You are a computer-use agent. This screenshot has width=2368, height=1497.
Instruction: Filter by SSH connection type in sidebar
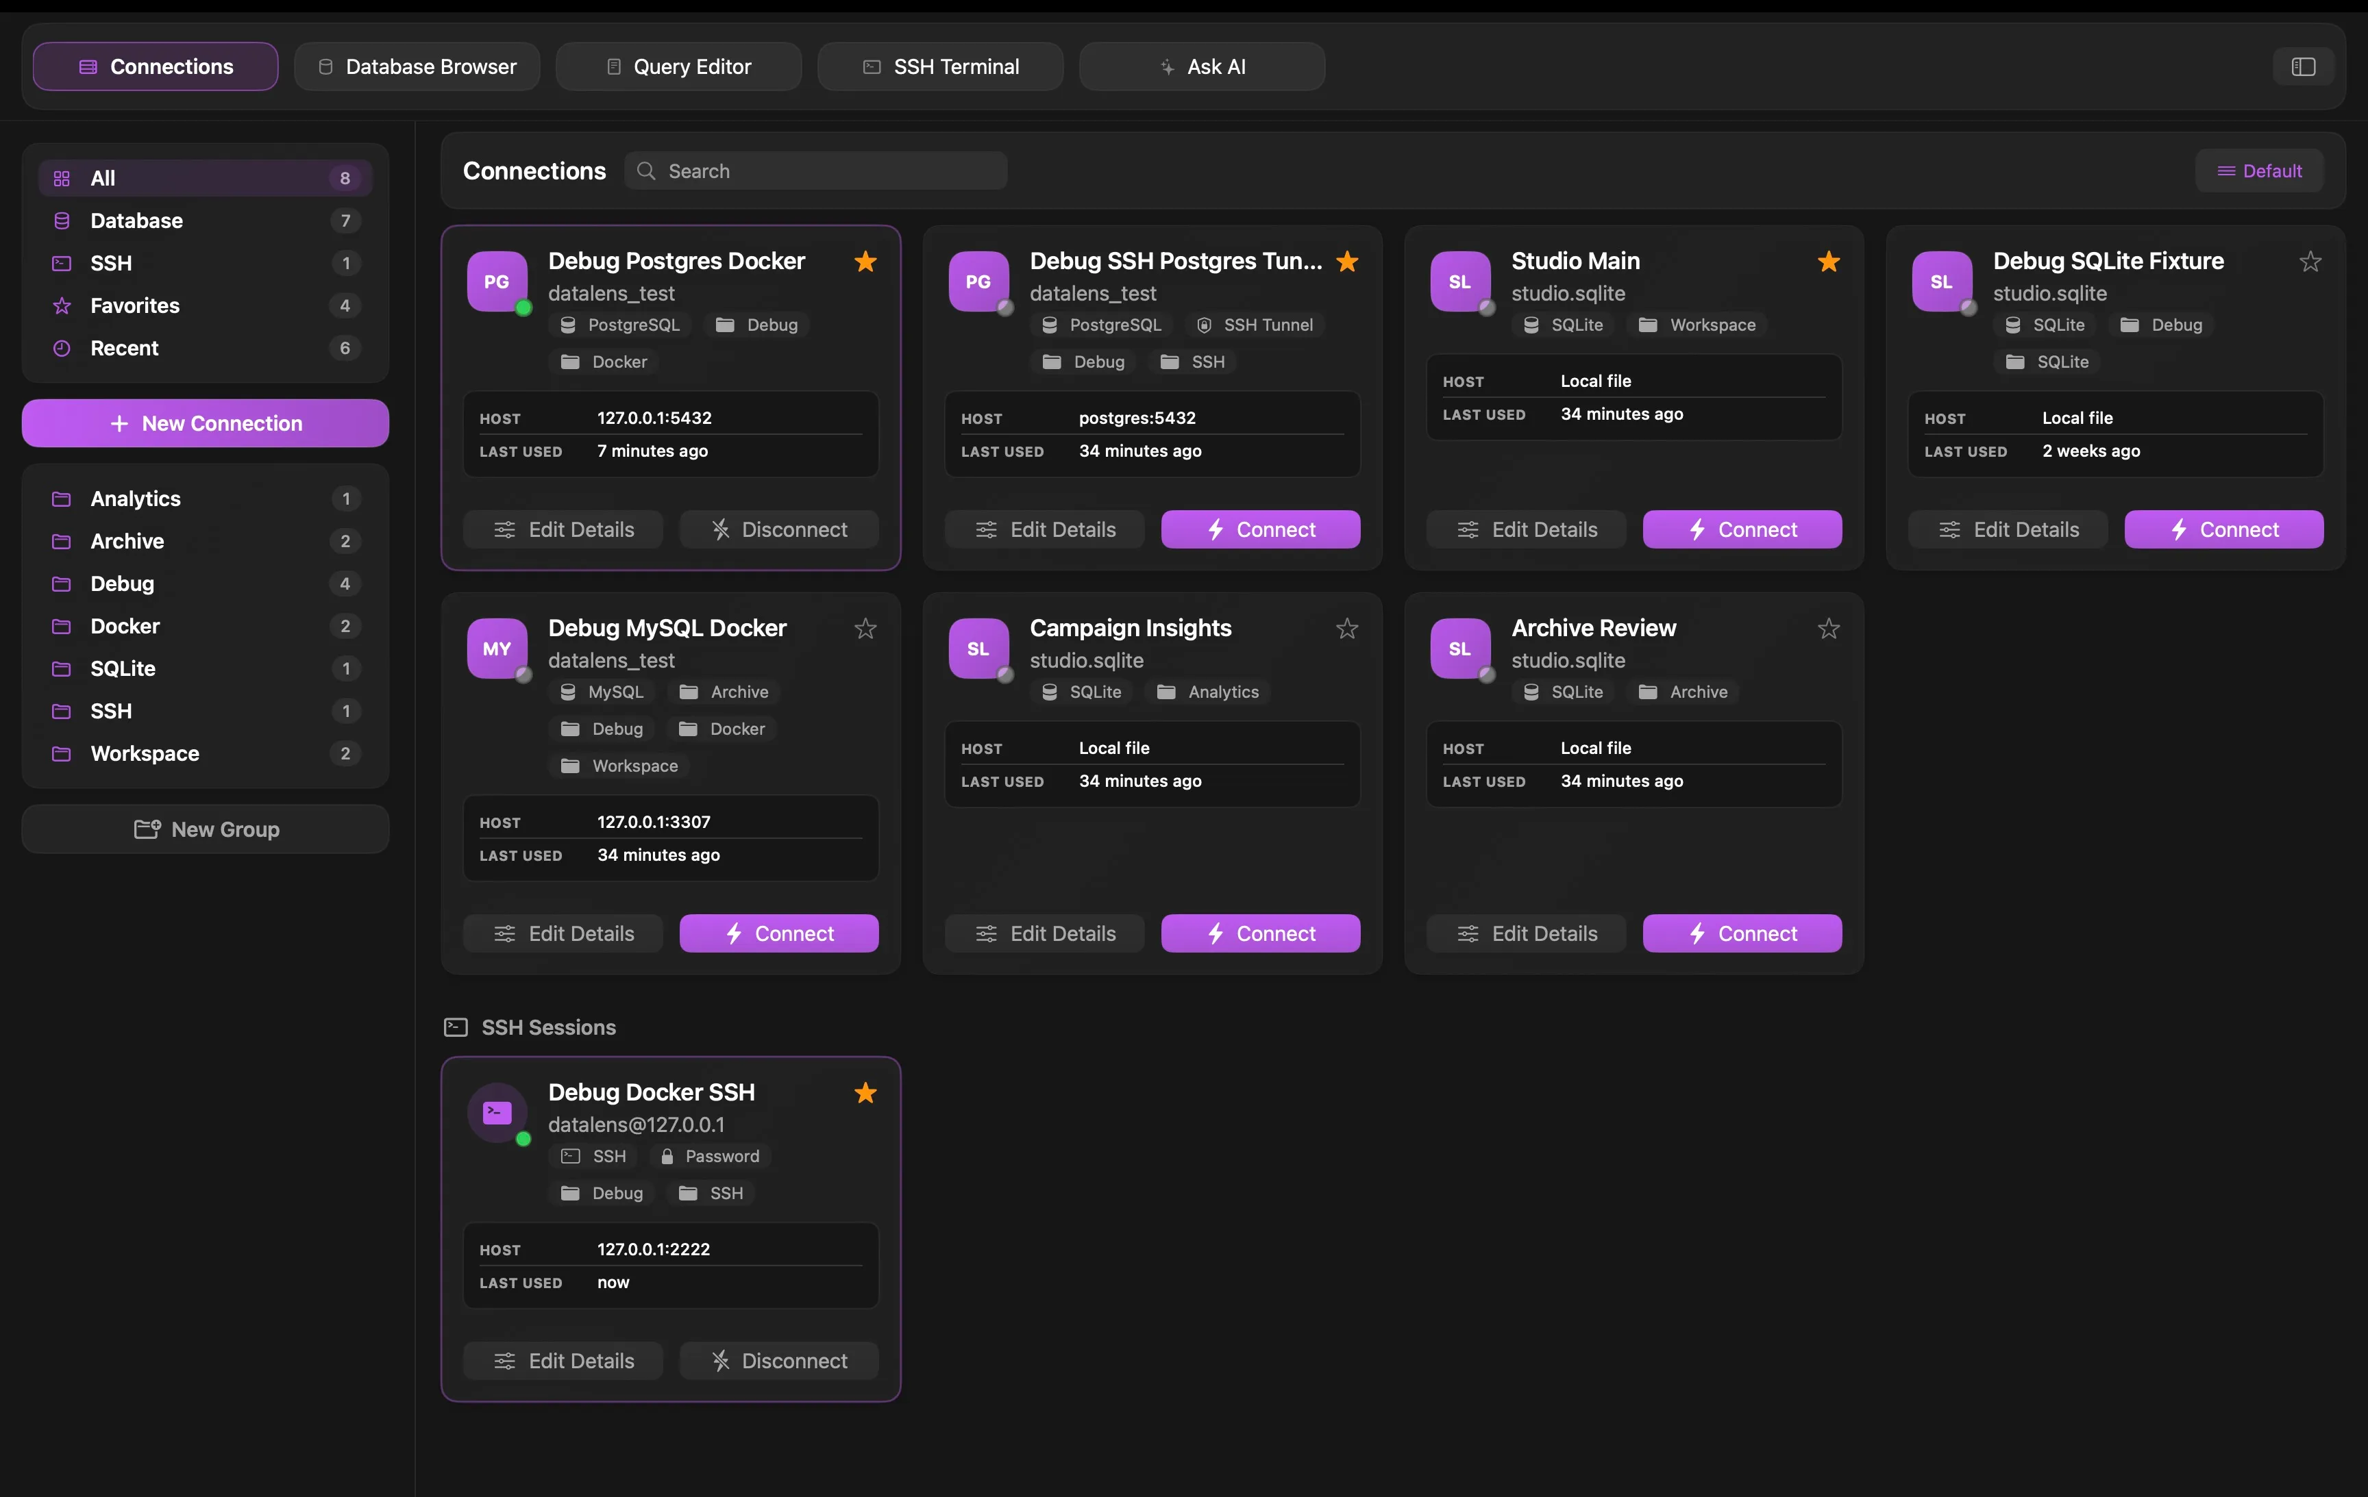coord(206,264)
